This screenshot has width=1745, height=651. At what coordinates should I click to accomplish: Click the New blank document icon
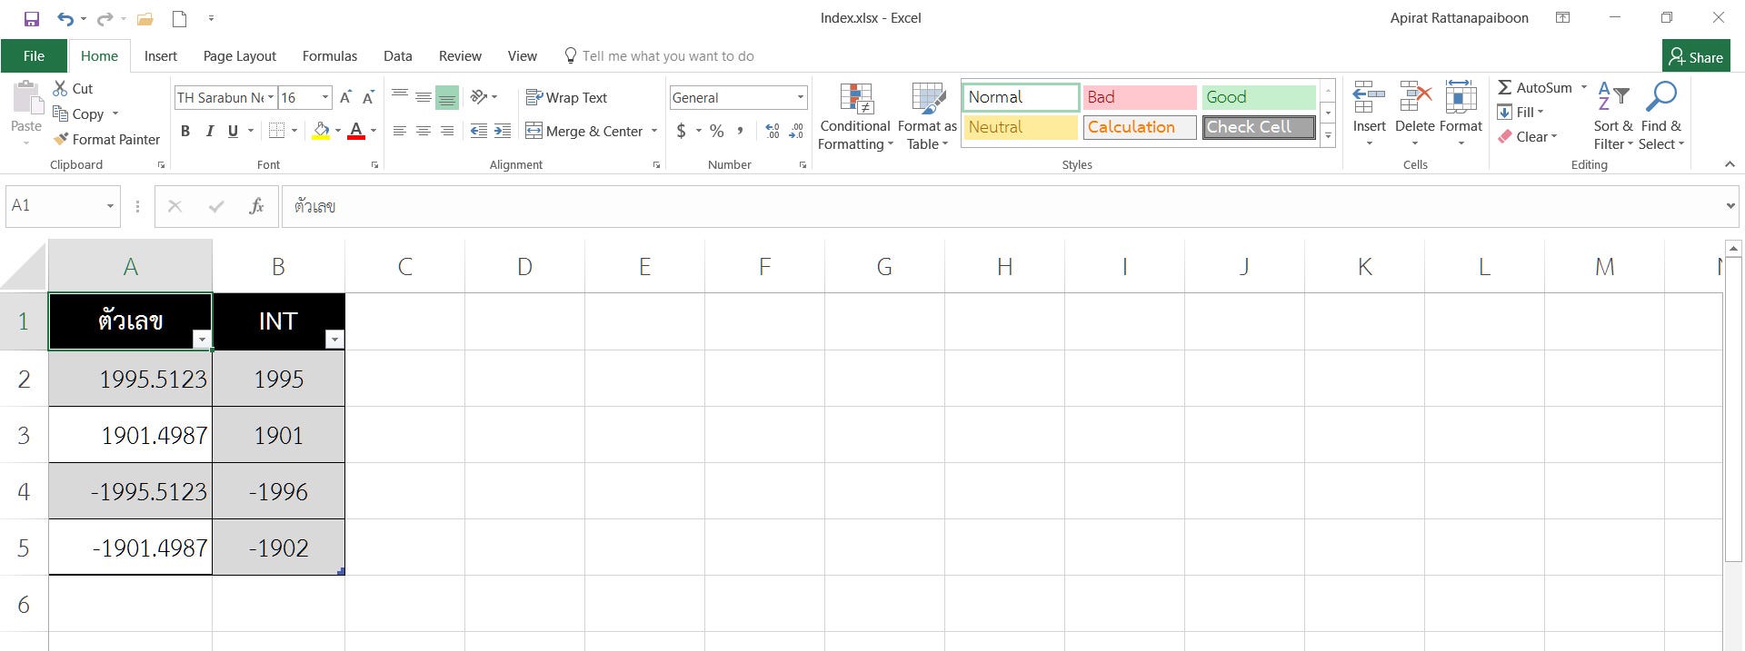tap(179, 18)
